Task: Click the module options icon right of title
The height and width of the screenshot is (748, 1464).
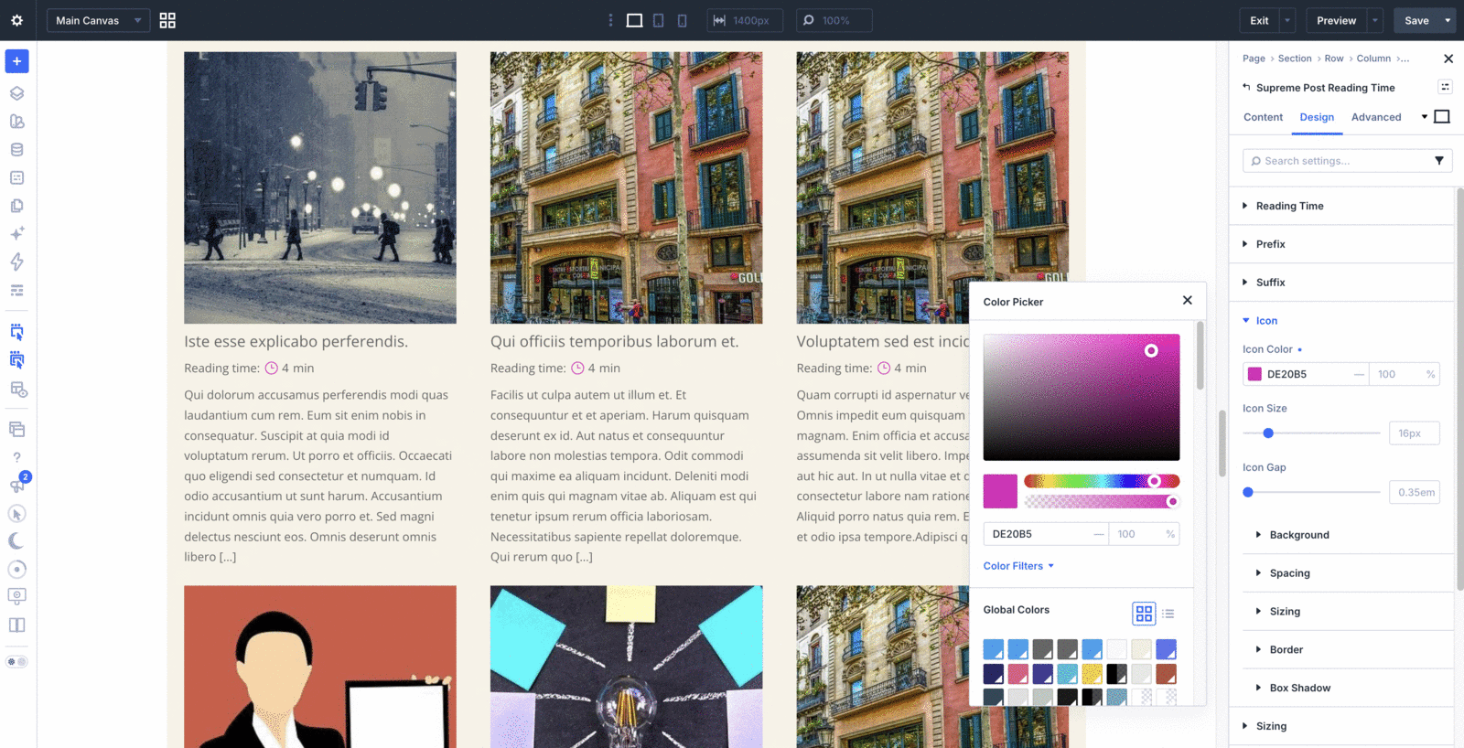Action: 1445,87
